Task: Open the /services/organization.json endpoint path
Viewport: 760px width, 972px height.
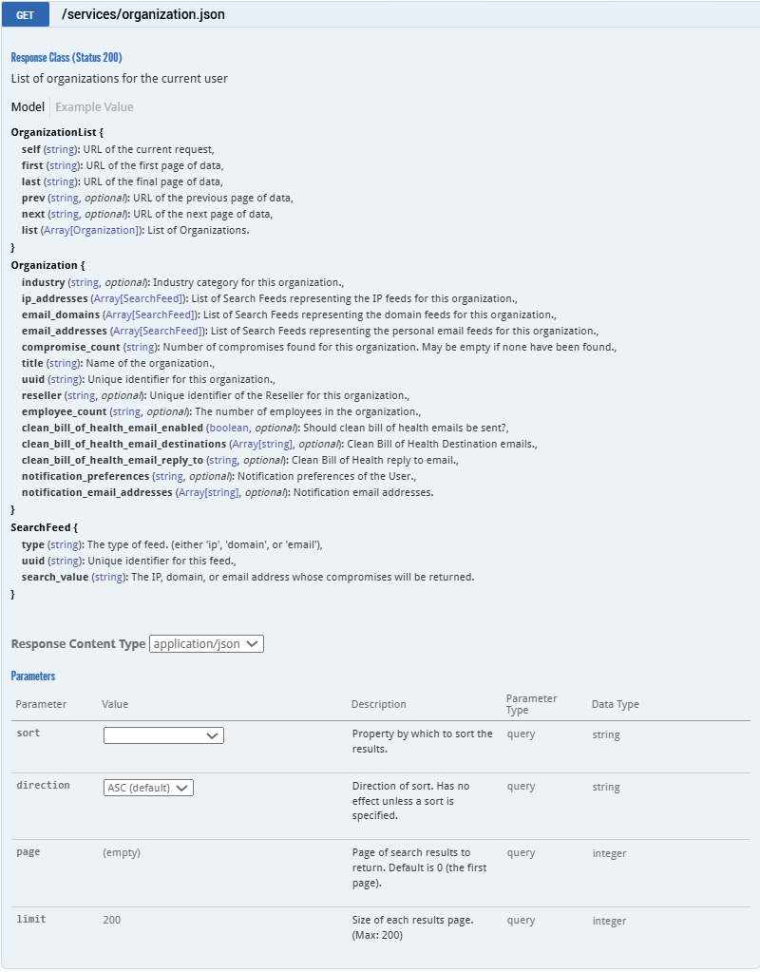Action: pos(142,15)
